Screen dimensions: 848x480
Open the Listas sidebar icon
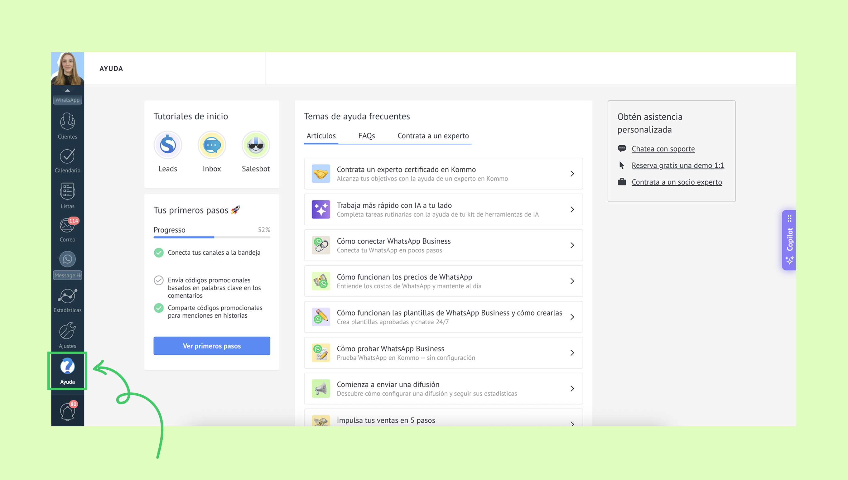[x=67, y=195]
